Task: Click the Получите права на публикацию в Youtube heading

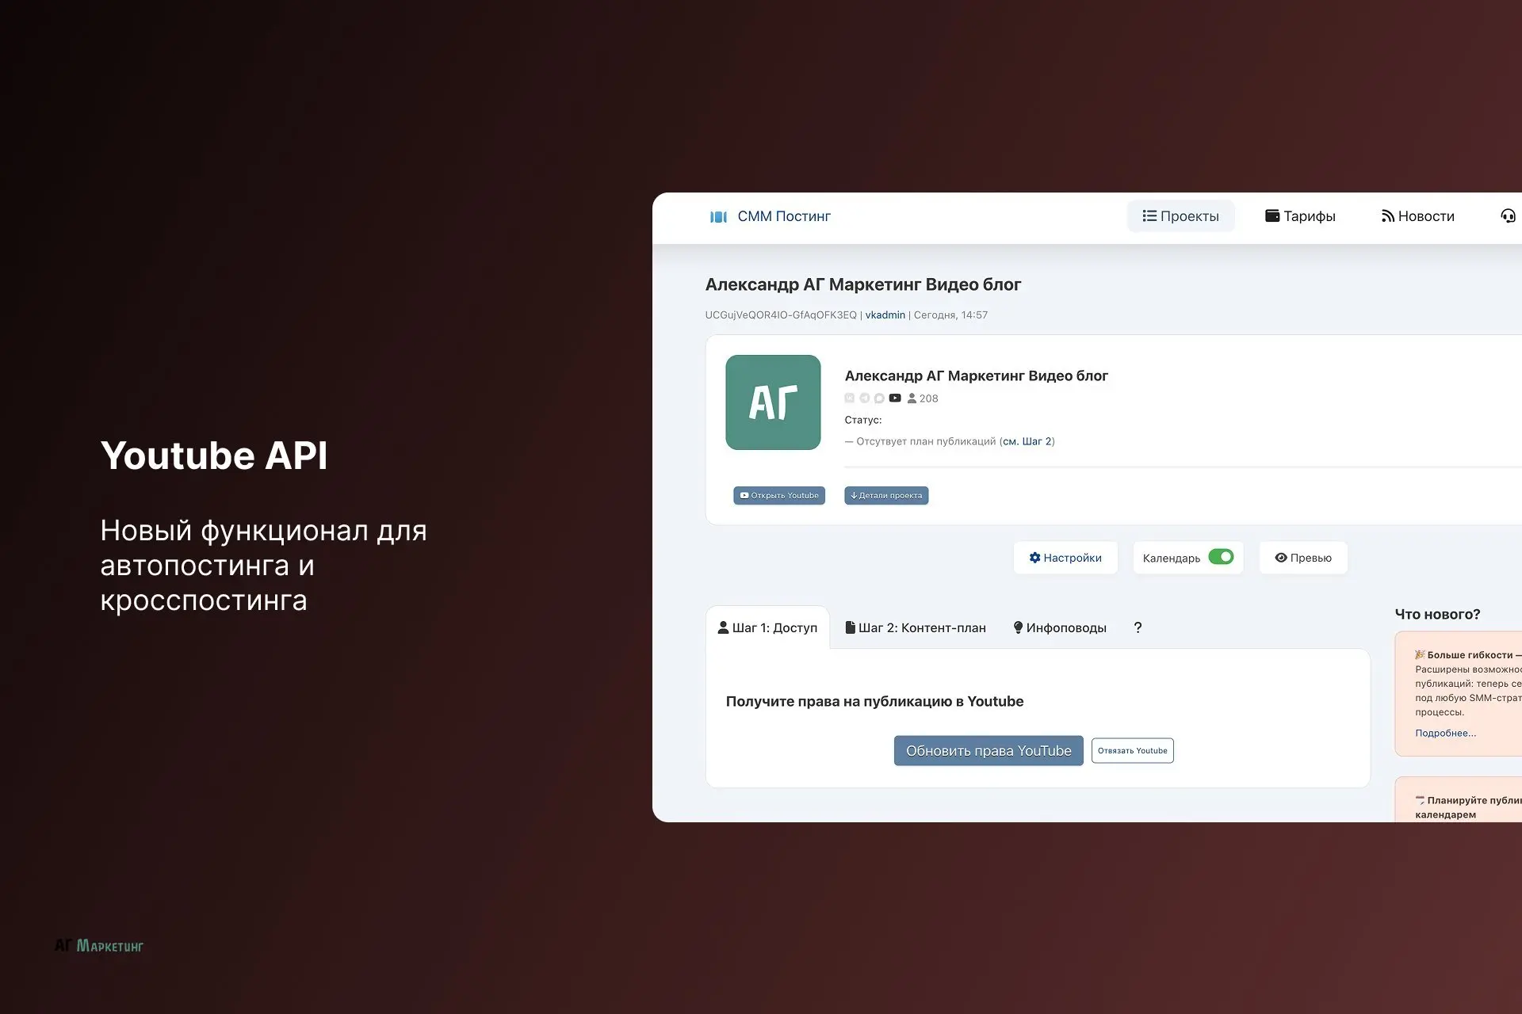Action: pos(874,701)
